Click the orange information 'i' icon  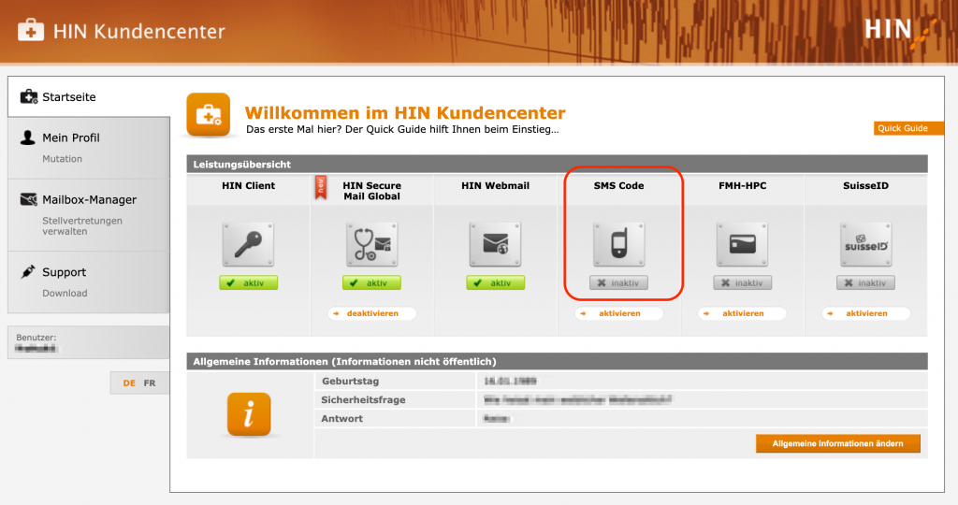(x=249, y=414)
